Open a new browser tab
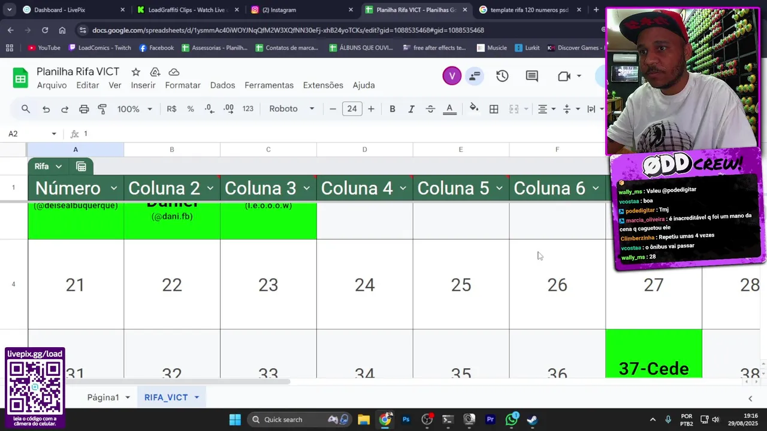The height and width of the screenshot is (431, 767). (x=596, y=10)
